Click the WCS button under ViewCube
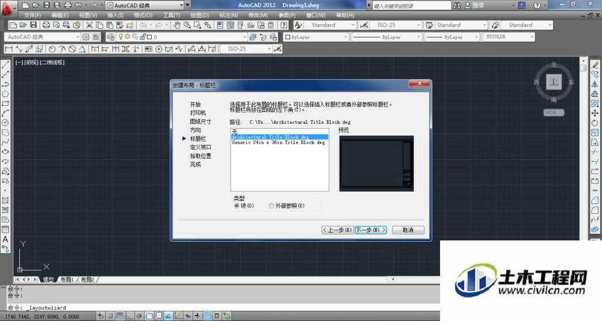Image resolution: width=602 pixels, height=321 pixels. coord(554,112)
